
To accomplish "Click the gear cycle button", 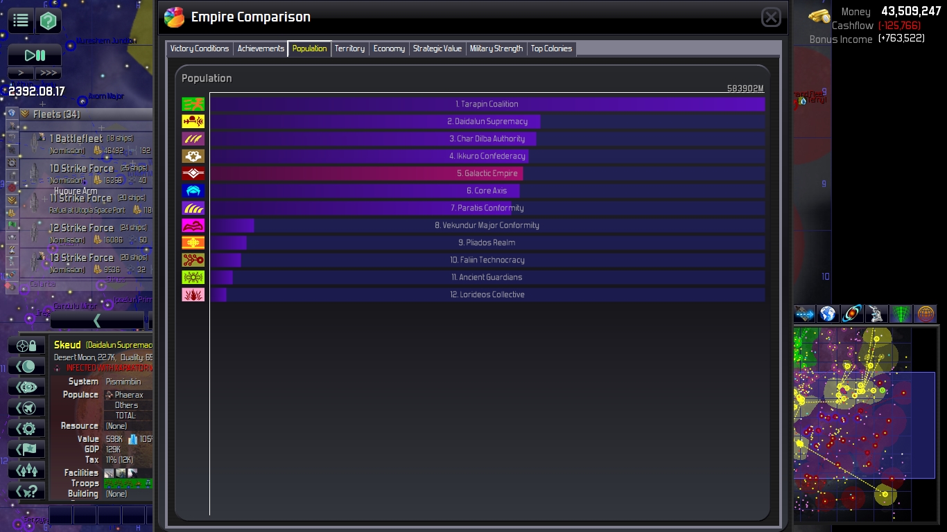I will pos(27,429).
